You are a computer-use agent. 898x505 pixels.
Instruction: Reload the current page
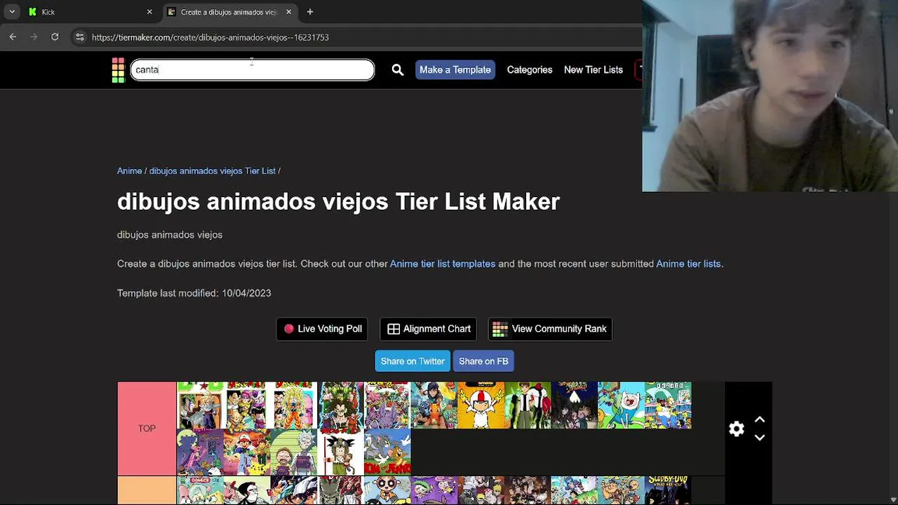tap(55, 37)
